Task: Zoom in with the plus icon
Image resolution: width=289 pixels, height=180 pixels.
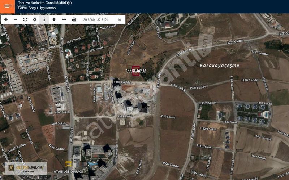Action: click(x=6, y=19)
